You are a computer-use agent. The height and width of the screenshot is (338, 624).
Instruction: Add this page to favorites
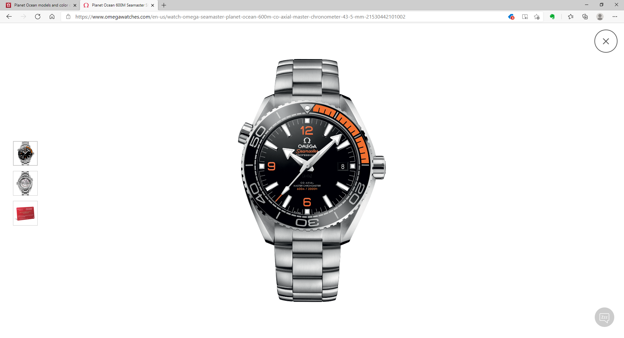click(537, 17)
